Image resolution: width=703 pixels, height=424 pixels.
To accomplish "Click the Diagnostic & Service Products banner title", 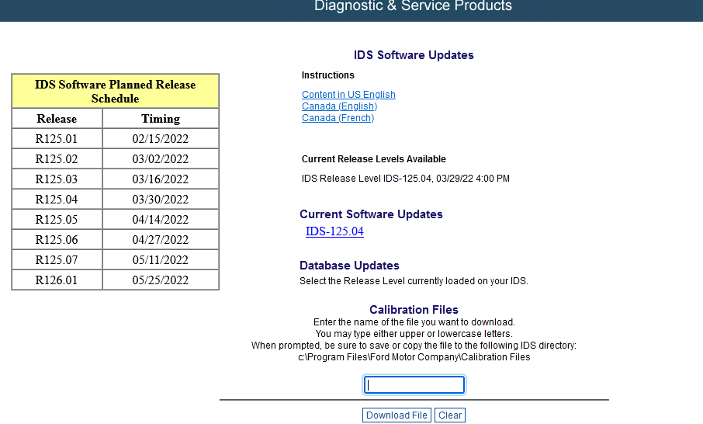I will click(413, 6).
